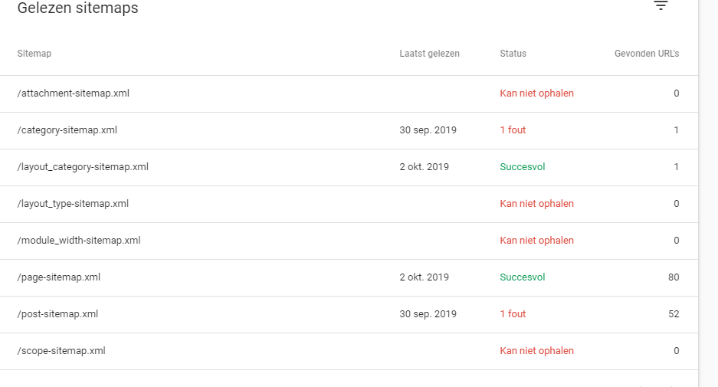Click 'Kan niet ophalen' for attachment sitemap

click(536, 93)
